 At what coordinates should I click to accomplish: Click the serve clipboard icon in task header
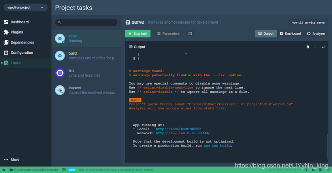[x=128, y=22]
